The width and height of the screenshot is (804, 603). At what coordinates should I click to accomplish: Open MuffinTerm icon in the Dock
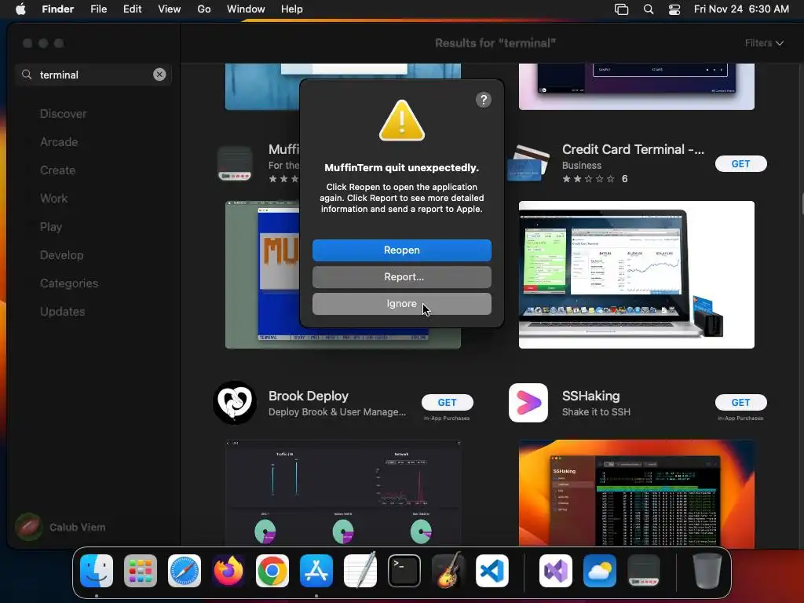(x=644, y=571)
